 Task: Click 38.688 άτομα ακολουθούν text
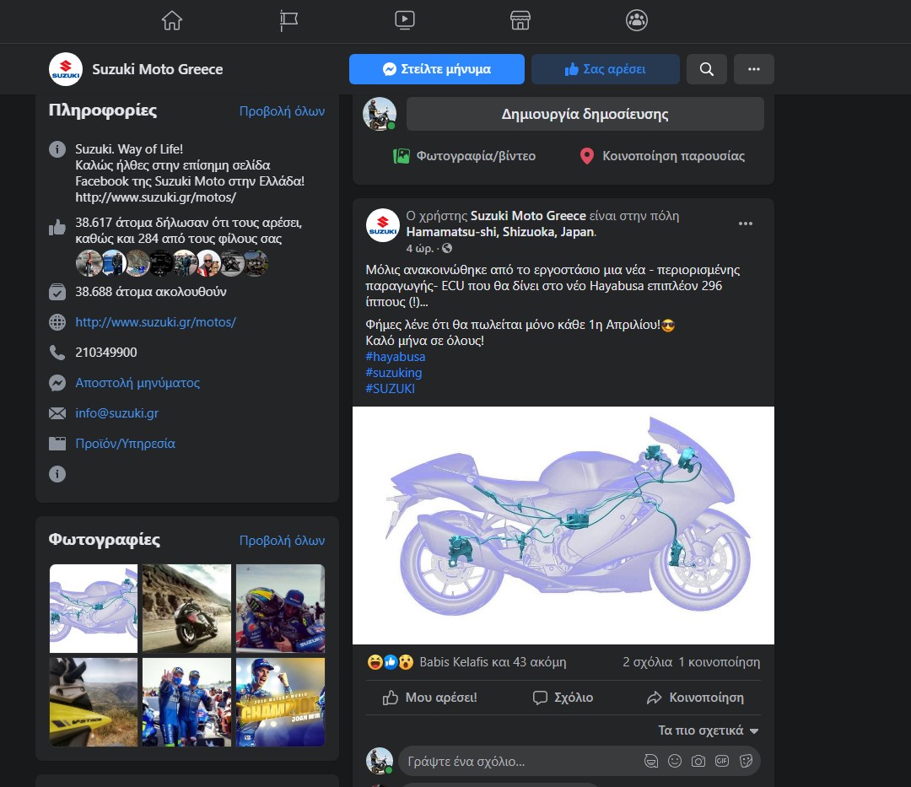pos(151,292)
